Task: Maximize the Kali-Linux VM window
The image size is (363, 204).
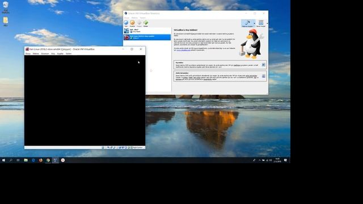Action: click(132, 49)
